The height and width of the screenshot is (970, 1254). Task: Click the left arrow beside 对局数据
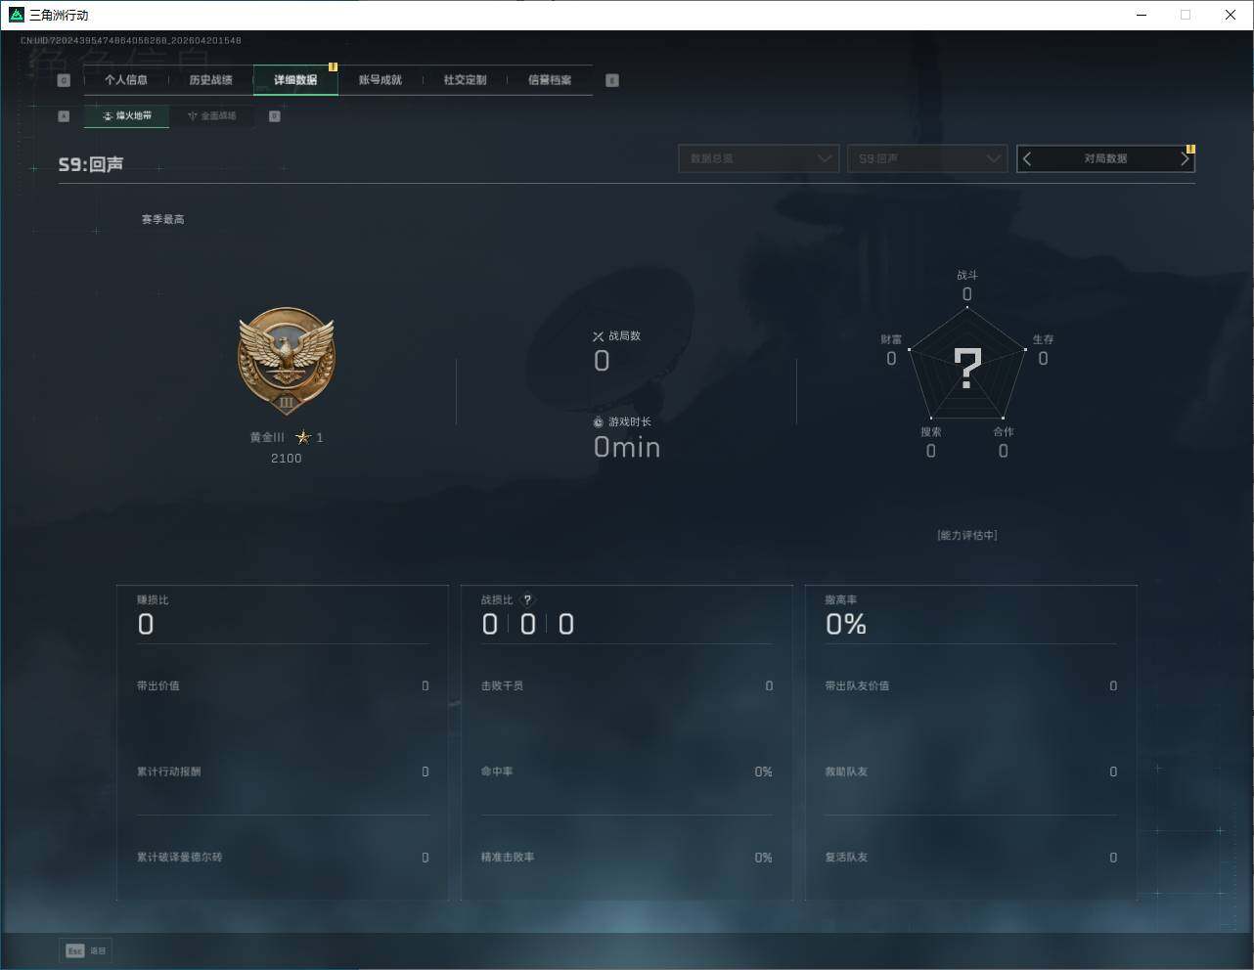1027,158
